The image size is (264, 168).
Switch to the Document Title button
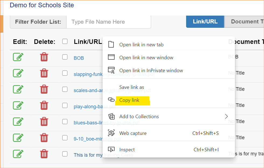245,22
